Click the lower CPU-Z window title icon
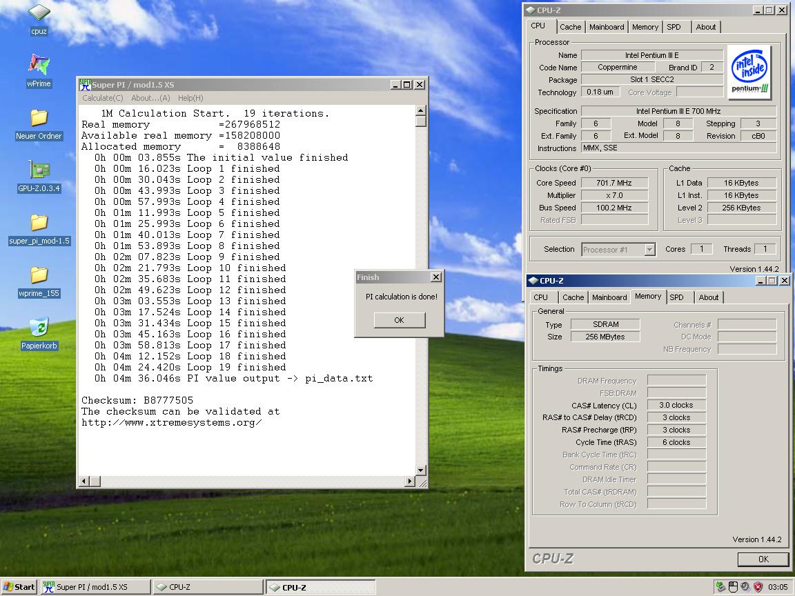Image resolution: width=795 pixels, height=596 pixels. click(x=533, y=280)
